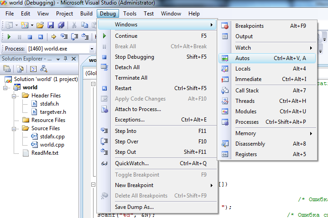Viewport: 328px width, 218px height.
Task: Select Locals in the Windows submenu
Action: coord(267,69)
